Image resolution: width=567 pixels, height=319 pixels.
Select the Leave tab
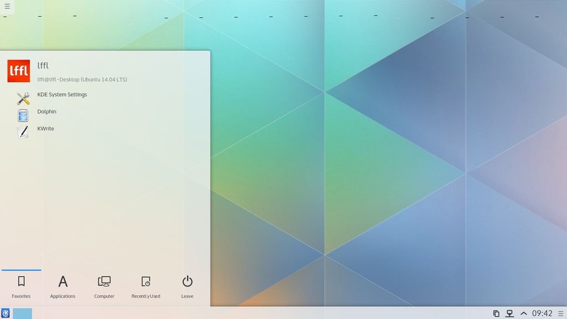click(x=187, y=287)
